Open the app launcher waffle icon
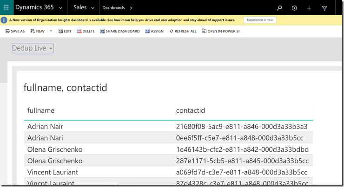This screenshot has height=187, width=344. coord(6,8)
